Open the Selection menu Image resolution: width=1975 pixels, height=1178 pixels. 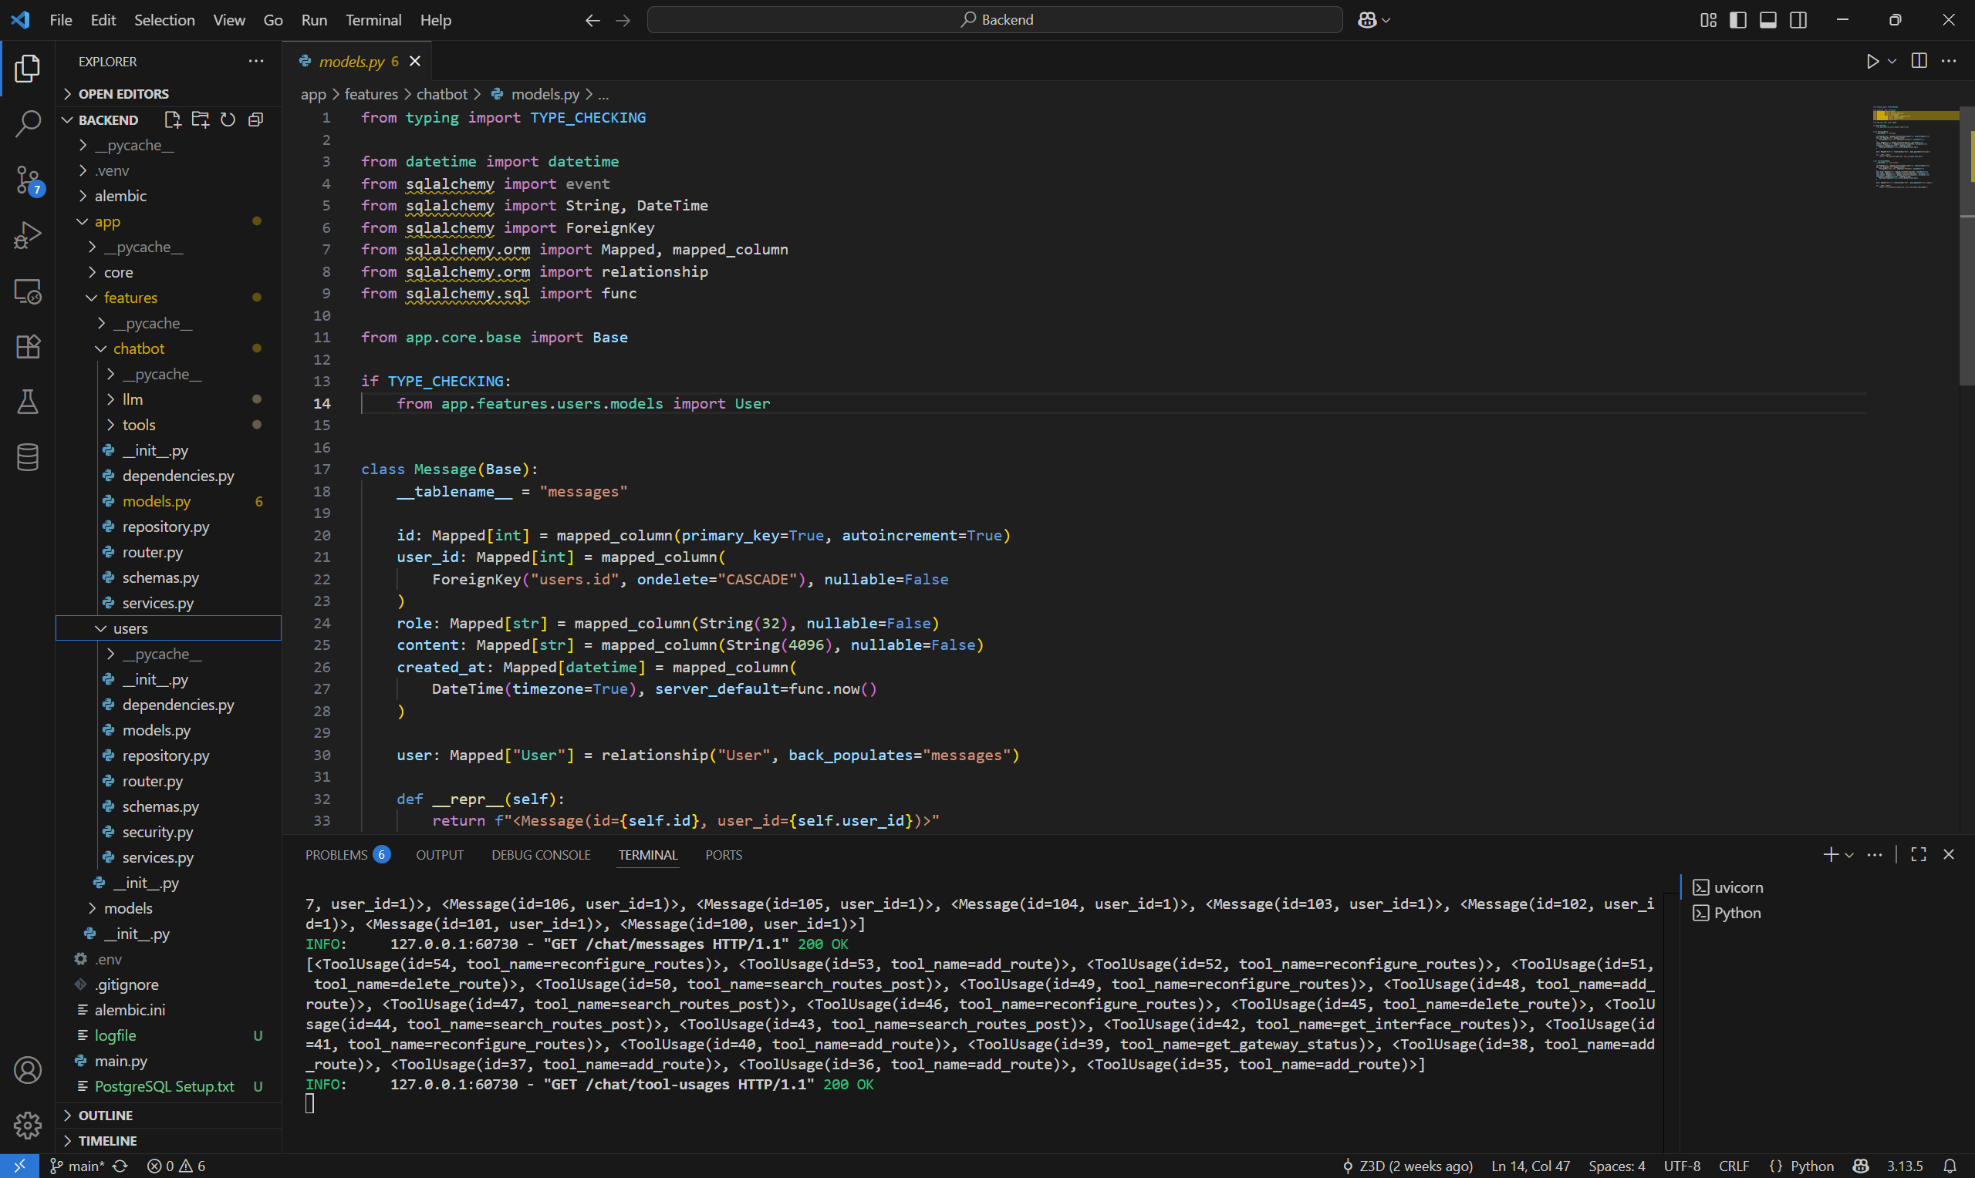[x=164, y=20]
